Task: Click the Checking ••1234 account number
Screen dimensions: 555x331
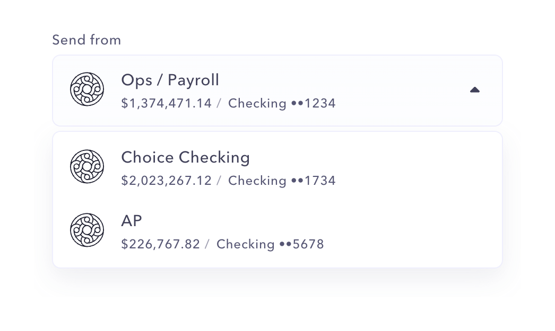Action: [x=282, y=103]
